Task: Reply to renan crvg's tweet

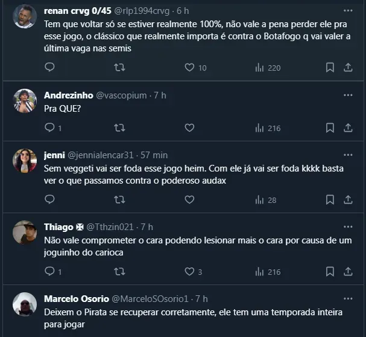Action: click(49, 68)
